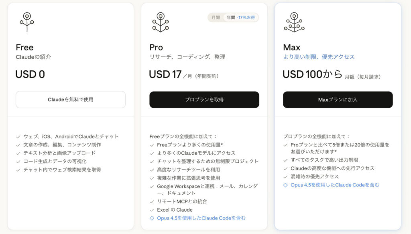Click the より高い制限、優先アクセス subtitle
This screenshot has height=234, width=411.
pos(319,57)
